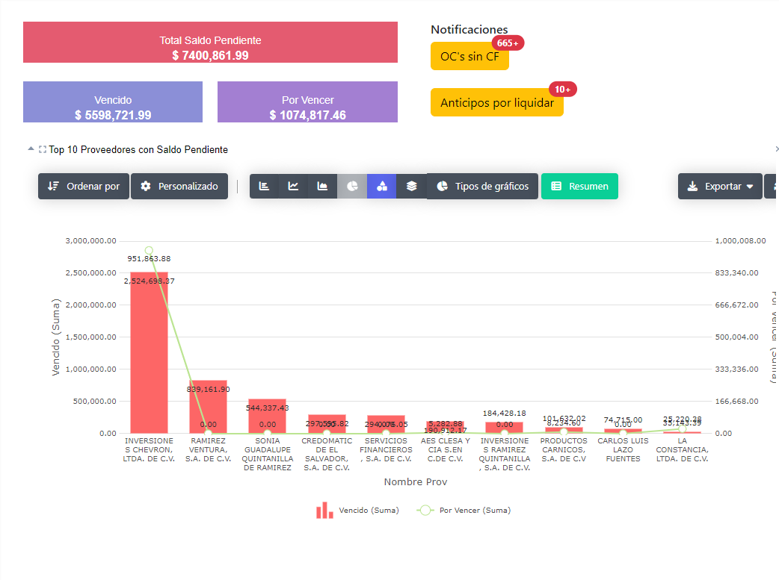Collapse the Top 10 Proveedores panel
Viewport: 779px width, 580px height.
(x=31, y=149)
